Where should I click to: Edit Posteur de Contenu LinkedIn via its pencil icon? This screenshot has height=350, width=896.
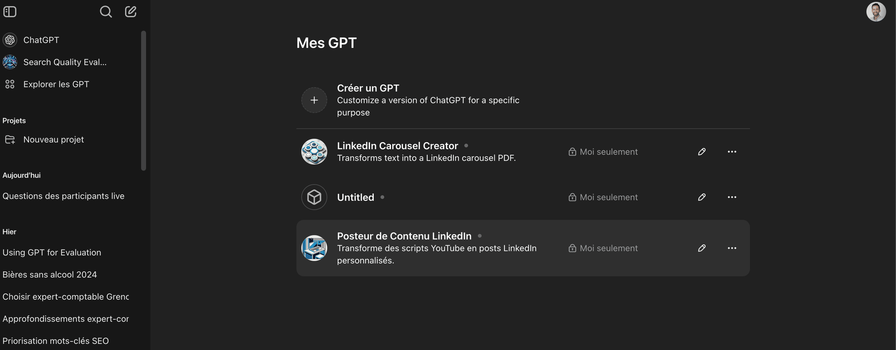(x=701, y=248)
